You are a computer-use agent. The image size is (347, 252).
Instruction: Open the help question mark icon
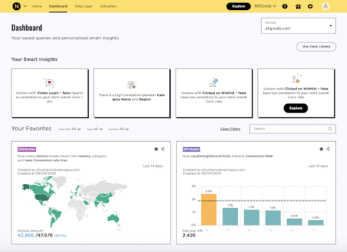285,6
